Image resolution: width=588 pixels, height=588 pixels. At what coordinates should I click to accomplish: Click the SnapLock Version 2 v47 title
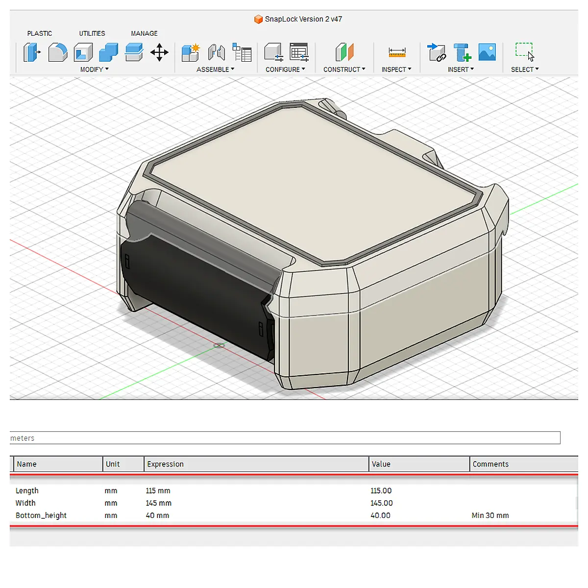pos(303,19)
